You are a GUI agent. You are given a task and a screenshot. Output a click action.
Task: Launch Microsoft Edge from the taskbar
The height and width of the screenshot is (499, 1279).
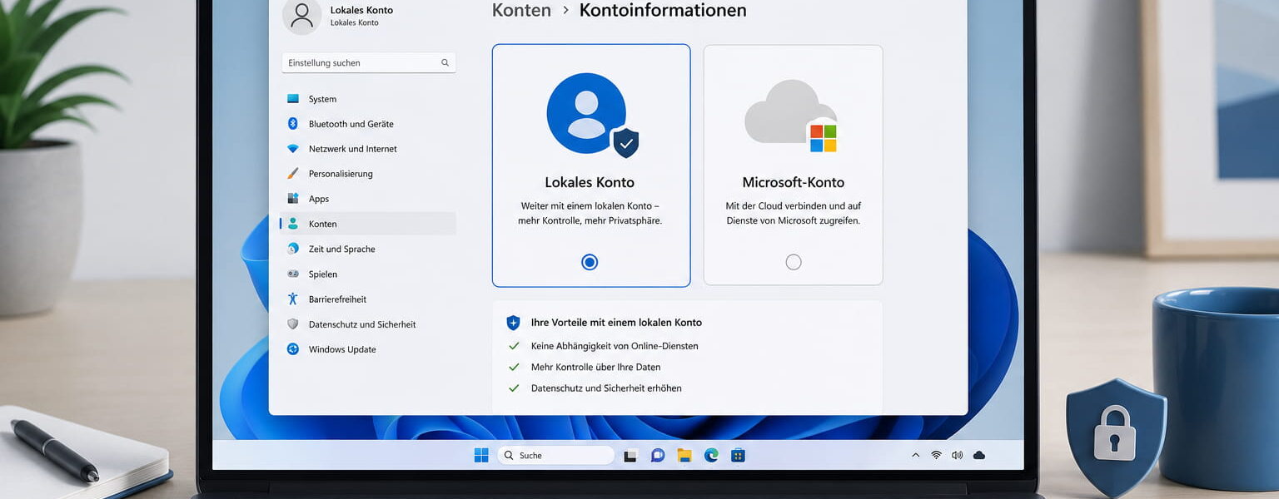click(x=711, y=455)
